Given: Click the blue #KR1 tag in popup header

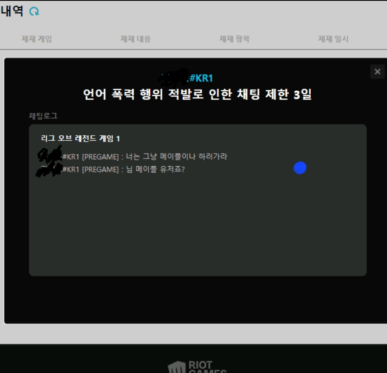Looking at the screenshot, I should coord(201,78).
